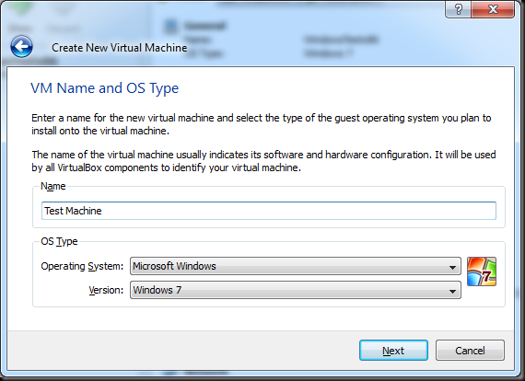Viewport: 525px width, 381px height.
Task: Open the help question mark button
Action: [x=458, y=9]
